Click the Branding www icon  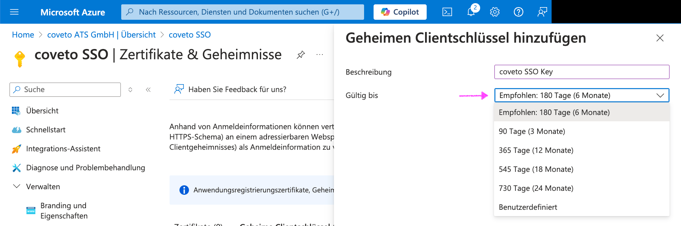pos(31,211)
